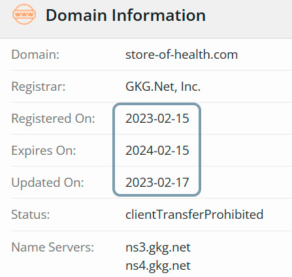
Task: Click the 2024-02-15 expiry date
Action: point(157,150)
